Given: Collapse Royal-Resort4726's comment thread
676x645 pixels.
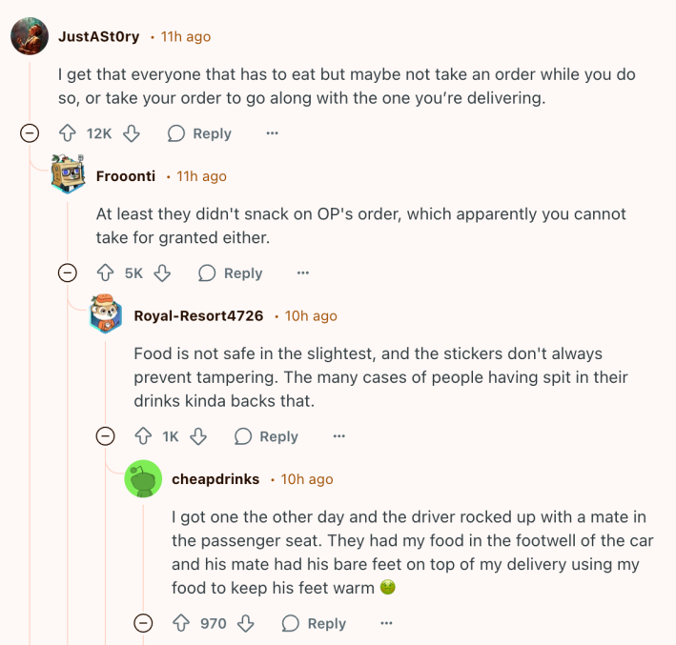Looking at the screenshot, I should point(106,436).
